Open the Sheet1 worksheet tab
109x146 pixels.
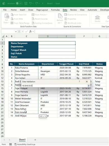22,140
